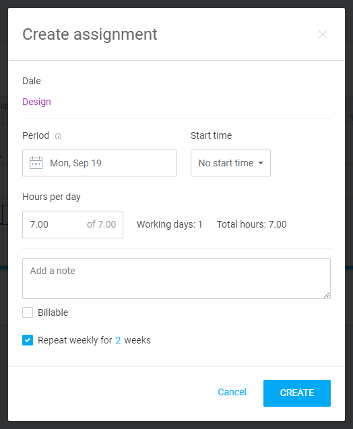This screenshot has width=353, height=429.
Task: Open the calendar icon date picker
Action: pyautogui.click(x=36, y=163)
